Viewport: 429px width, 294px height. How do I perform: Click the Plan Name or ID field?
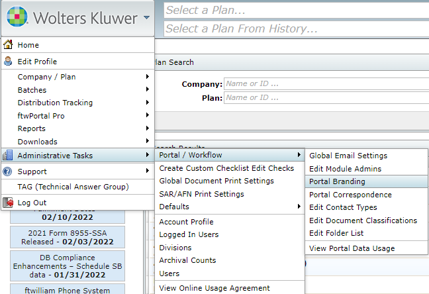click(326, 97)
